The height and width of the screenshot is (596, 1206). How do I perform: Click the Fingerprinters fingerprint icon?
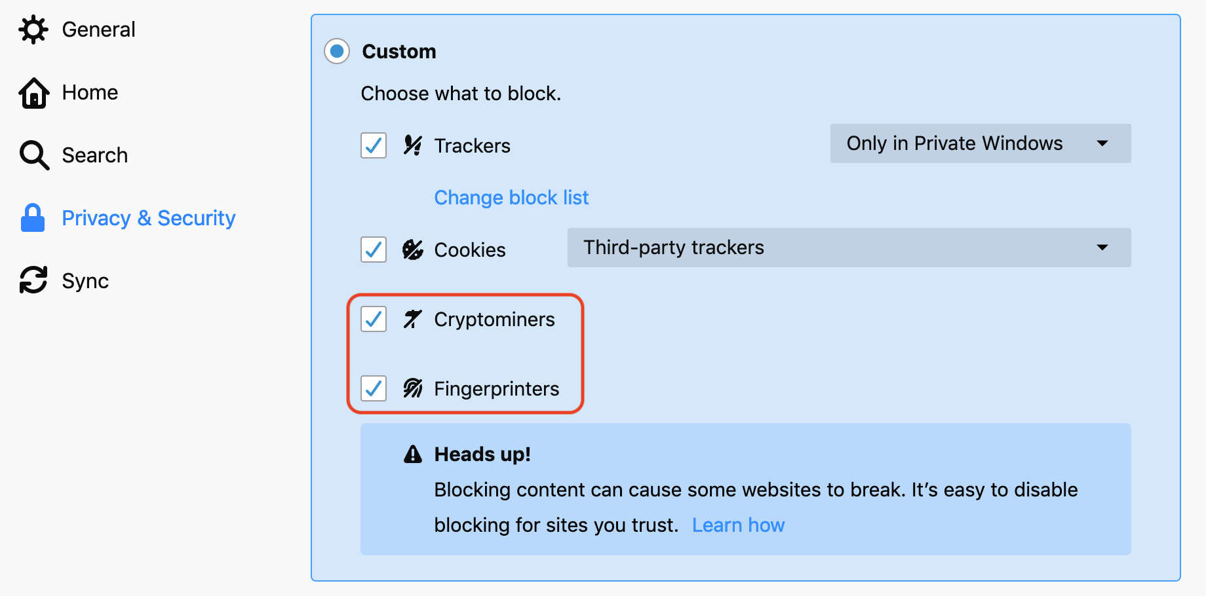pos(412,388)
